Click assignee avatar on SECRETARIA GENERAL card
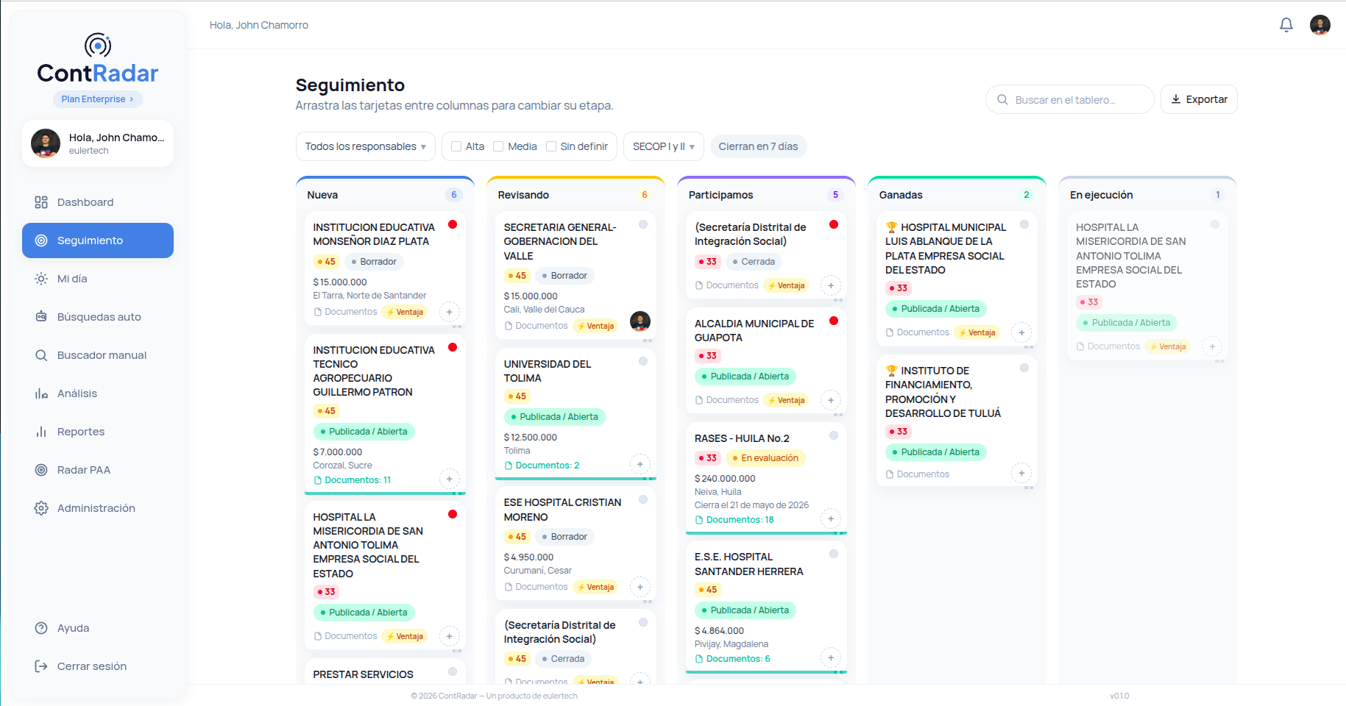 click(x=640, y=321)
